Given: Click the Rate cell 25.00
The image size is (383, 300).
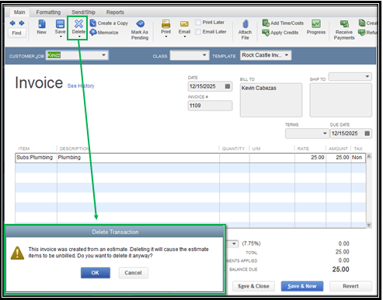Looking at the screenshot, I should [x=310, y=158].
